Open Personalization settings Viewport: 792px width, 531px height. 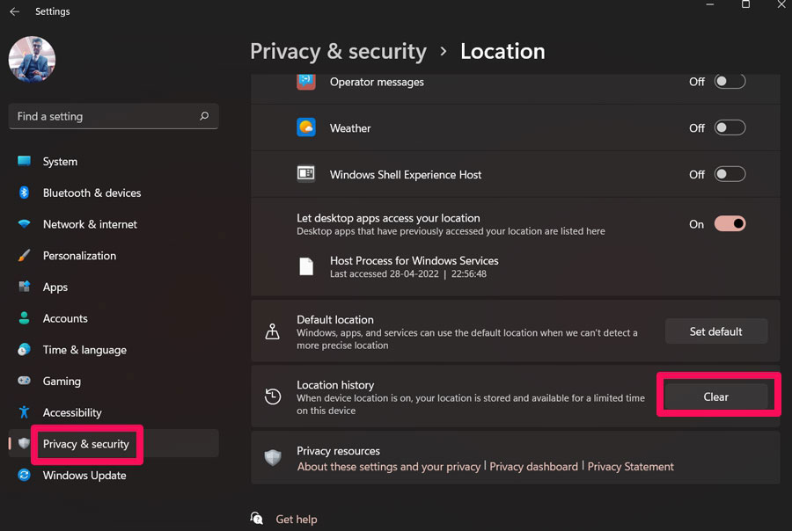click(x=114, y=256)
